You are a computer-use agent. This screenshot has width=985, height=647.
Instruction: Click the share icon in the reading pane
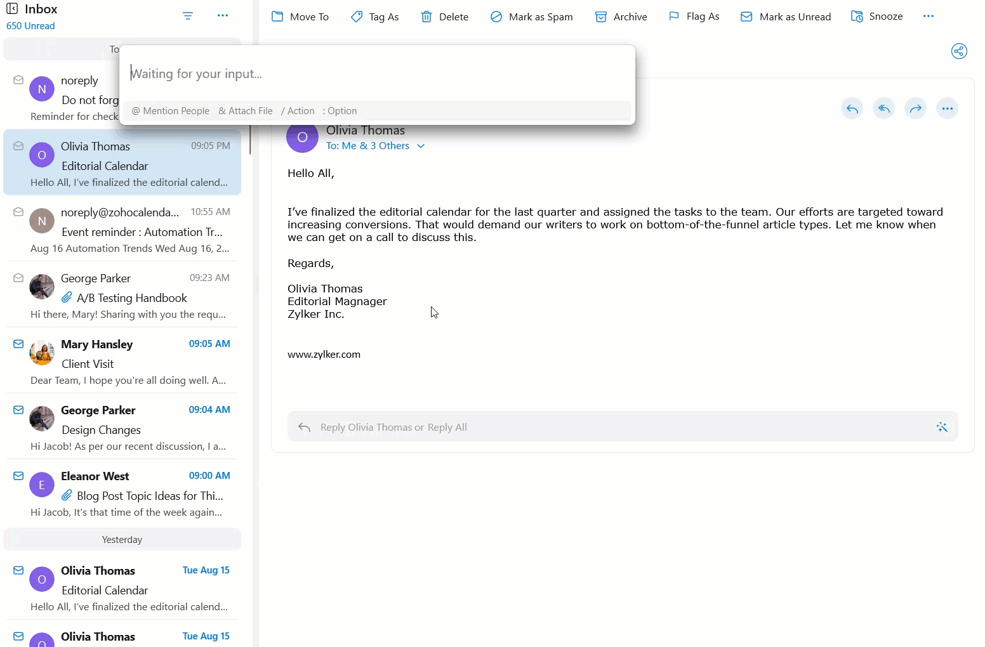(x=959, y=51)
